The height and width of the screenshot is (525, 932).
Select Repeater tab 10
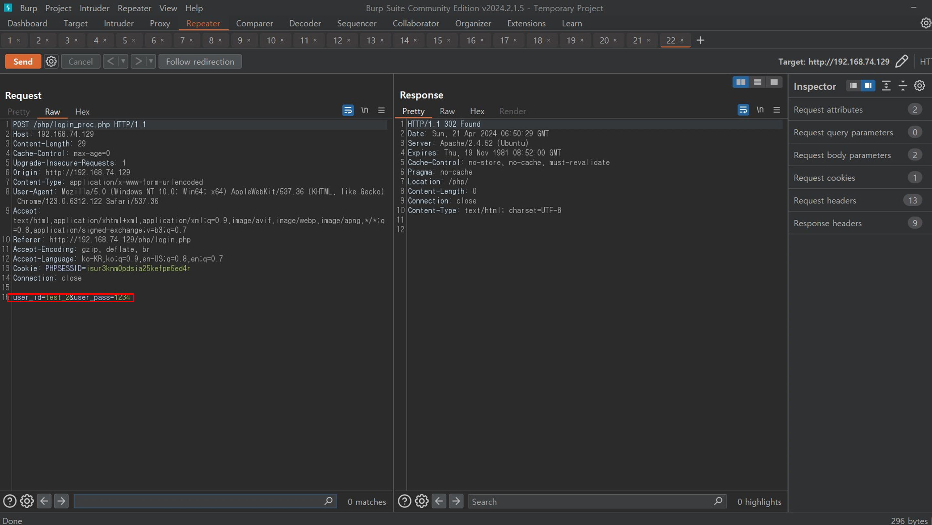(271, 40)
